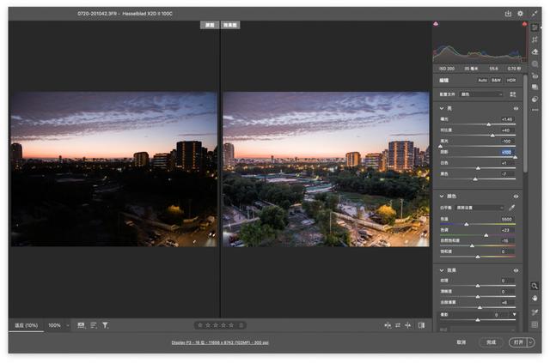Click the Color Temperature (色温) slider handle
Image resolution: width=550 pixels, height=363 pixels.
[467, 224]
